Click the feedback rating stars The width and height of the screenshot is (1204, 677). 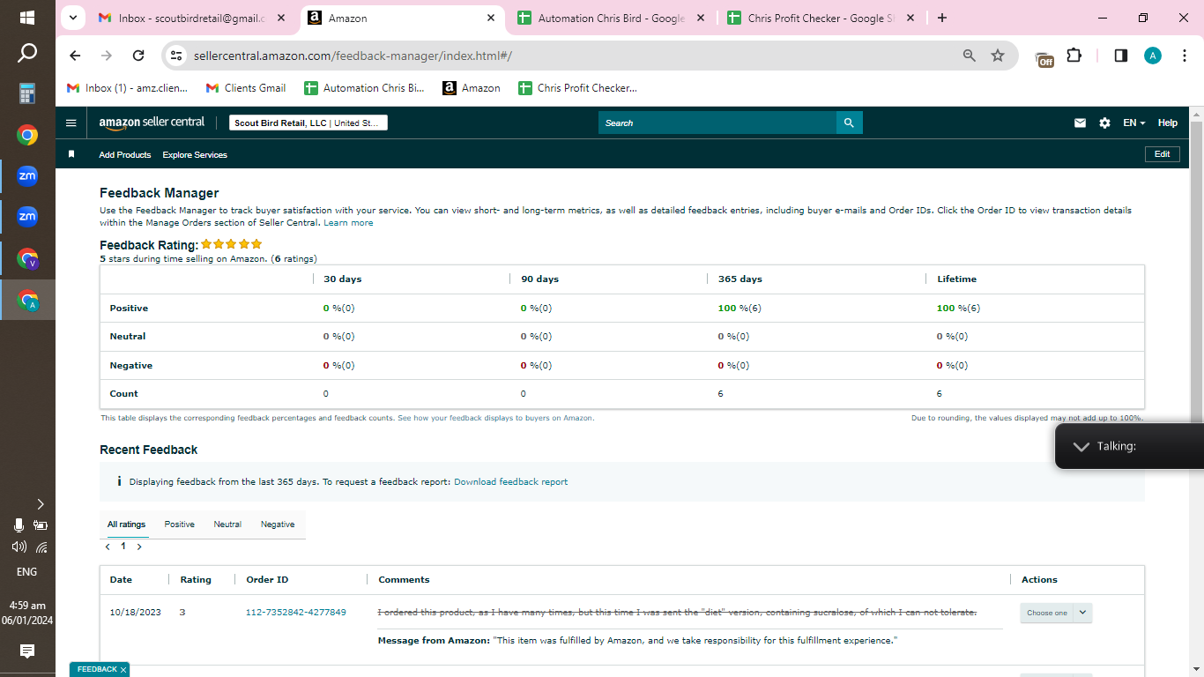pyautogui.click(x=232, y=244)
